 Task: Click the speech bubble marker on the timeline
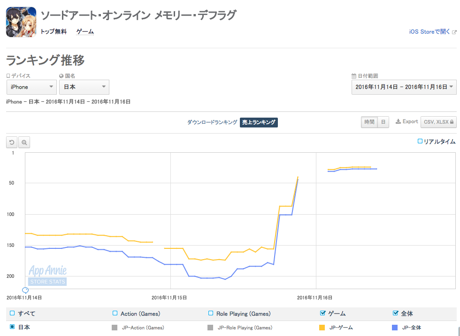tap(25, 290)
